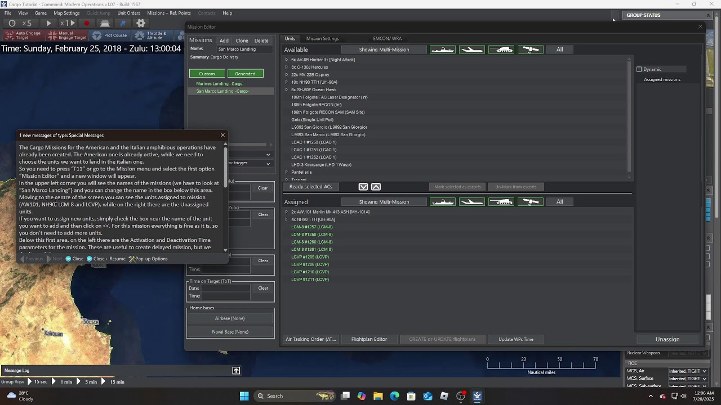
Task: Open the Map Settings menu
Action: click(66, 13)
